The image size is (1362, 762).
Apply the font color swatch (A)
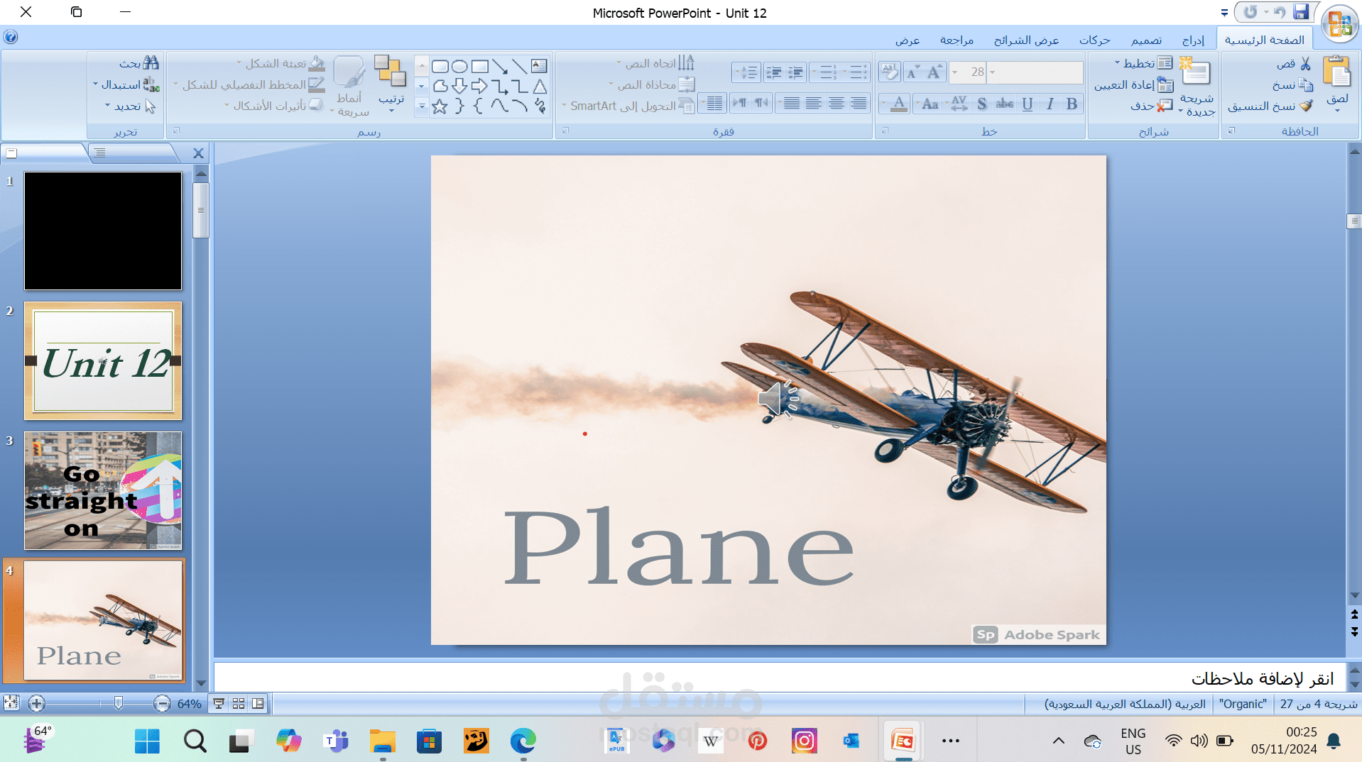(898, 104)
